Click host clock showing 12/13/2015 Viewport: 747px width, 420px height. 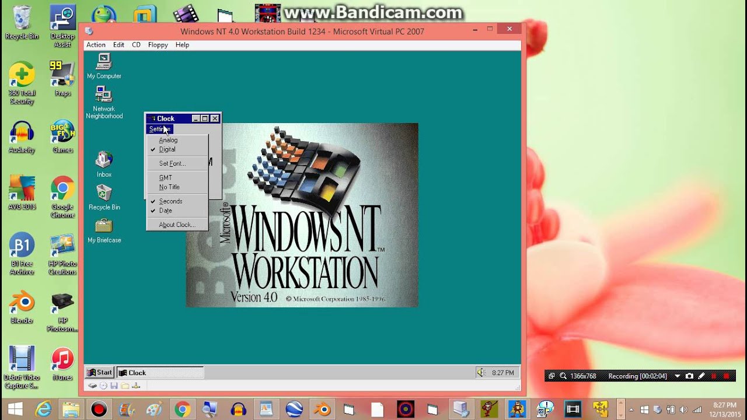click(x=724, y=409)
